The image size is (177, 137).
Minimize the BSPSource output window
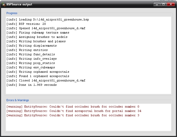[157, 4]
